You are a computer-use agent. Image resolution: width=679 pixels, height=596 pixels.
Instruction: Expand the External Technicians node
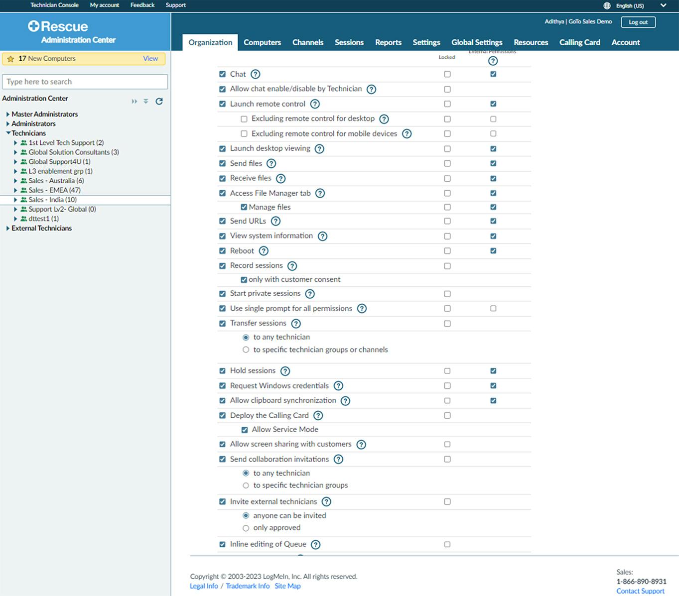tap(8, 229)
